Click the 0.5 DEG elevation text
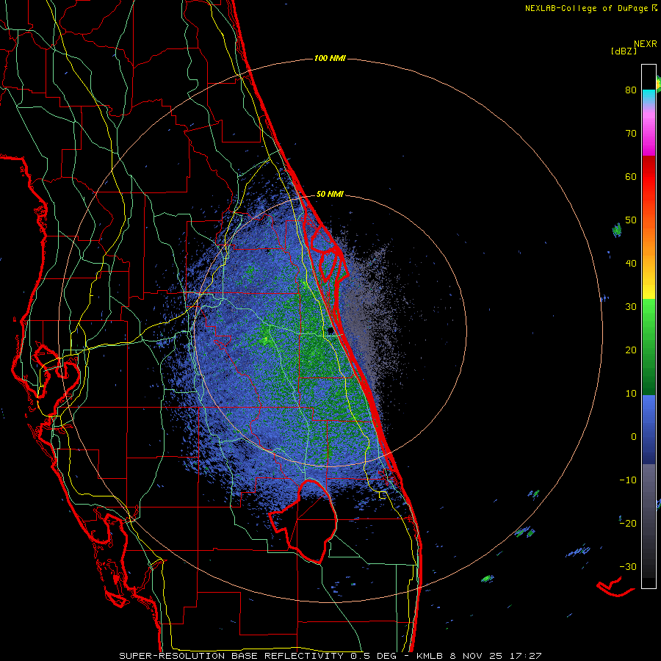The image size is (661, 661). 374,656
